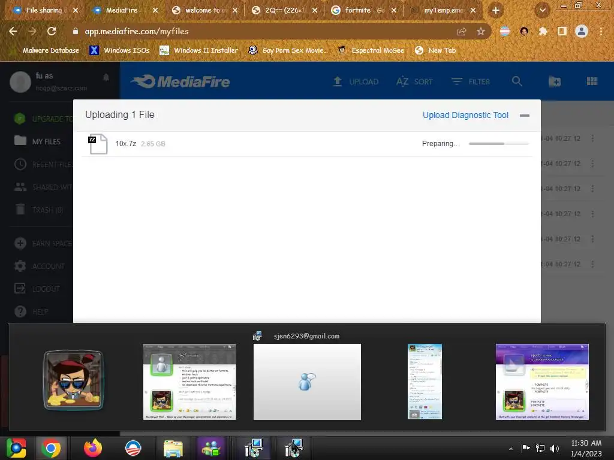
Task: Switch to MediaFire tab
Action: tap(125, 11)
